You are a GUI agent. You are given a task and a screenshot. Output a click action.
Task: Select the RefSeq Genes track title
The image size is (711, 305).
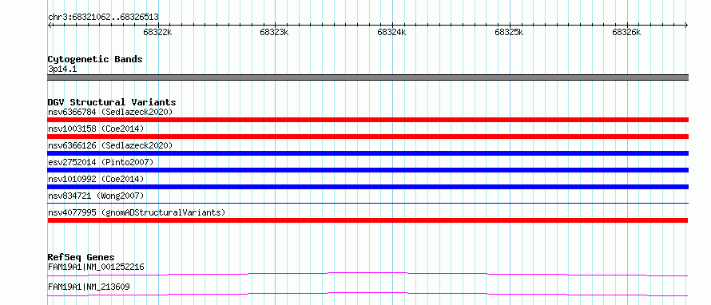(81, 257)
